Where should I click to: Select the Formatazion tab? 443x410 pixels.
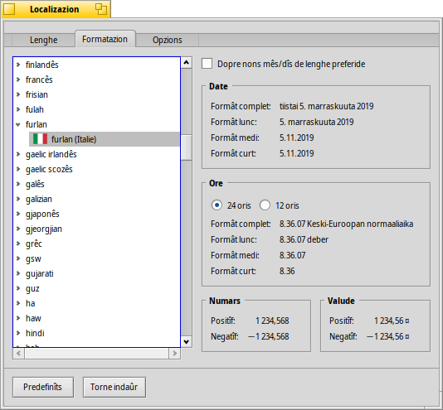(x=105, y=39)
